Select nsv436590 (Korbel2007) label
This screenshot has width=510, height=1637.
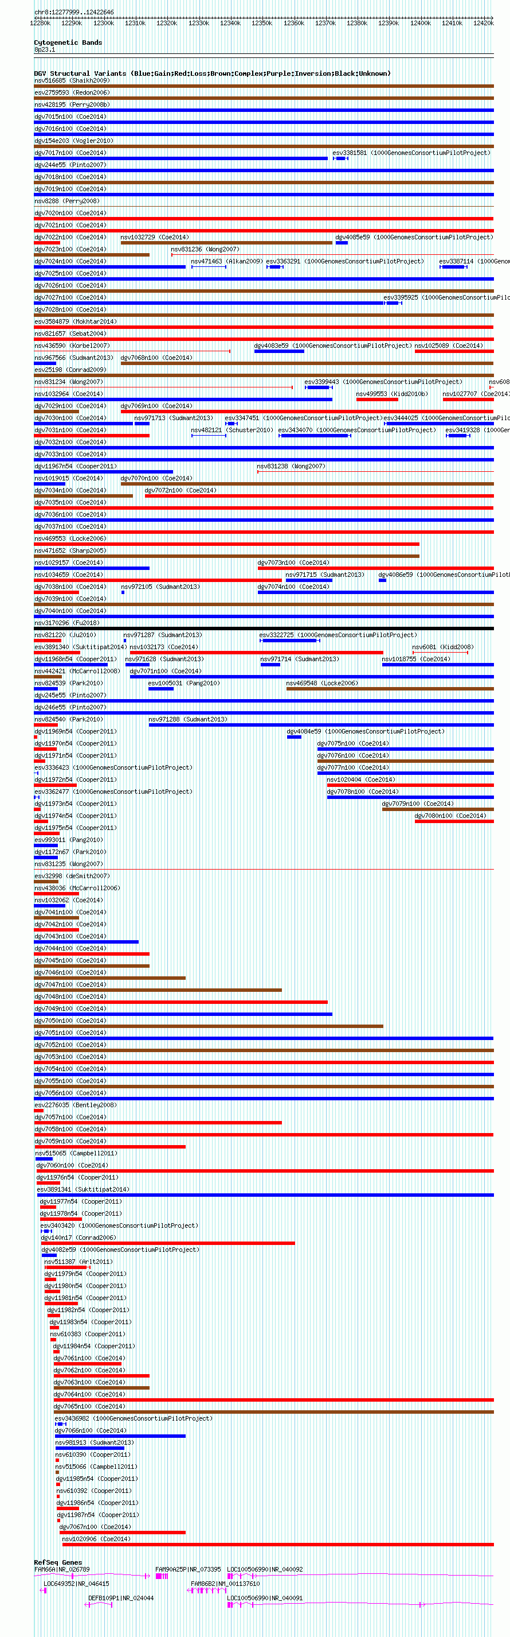pos(72,346)
